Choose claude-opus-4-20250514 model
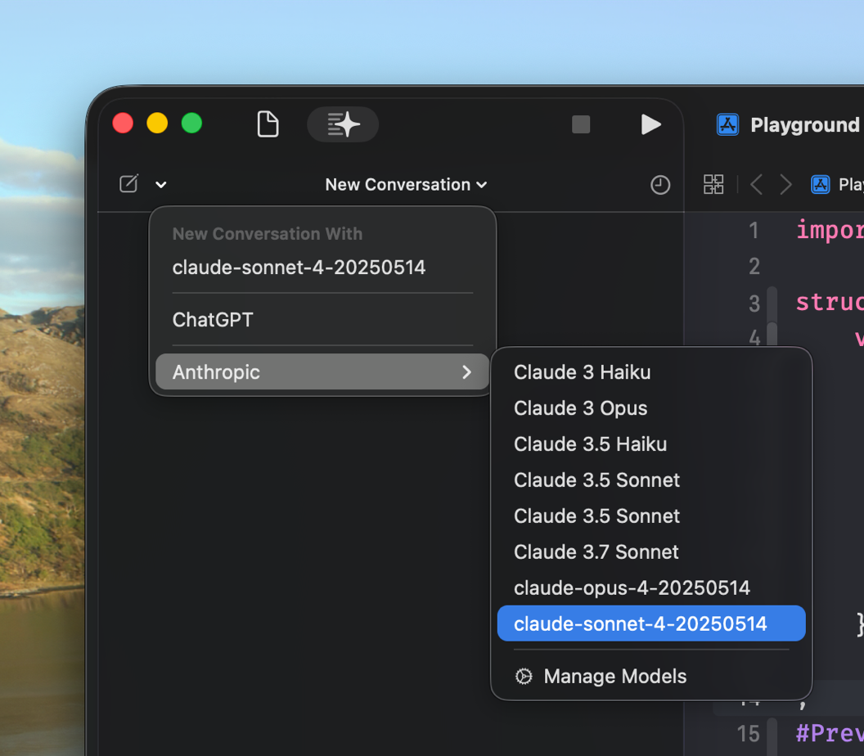Screen dimensions: 864x756 [651, 587]
